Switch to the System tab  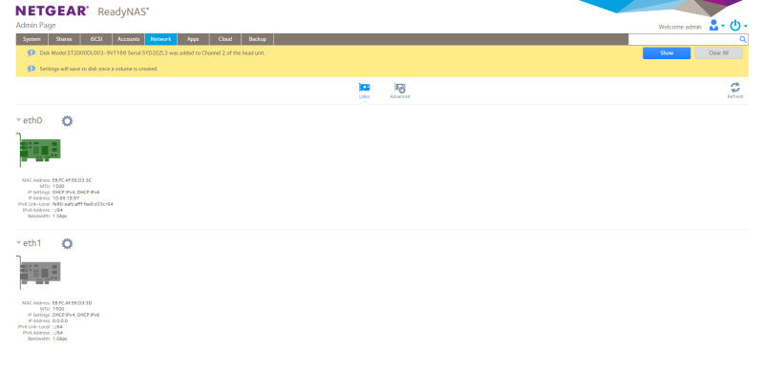[32, 39]
